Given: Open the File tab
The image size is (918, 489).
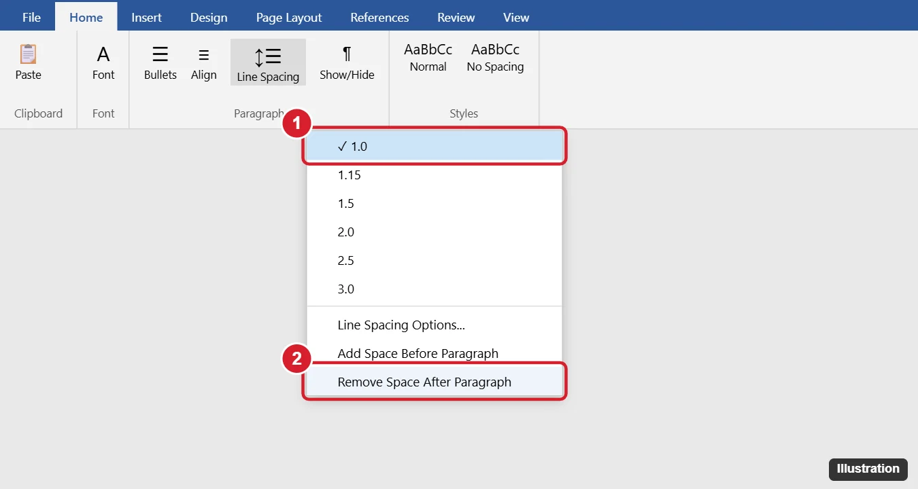Looking at the screenshot, I should click(x=31, y=17).
